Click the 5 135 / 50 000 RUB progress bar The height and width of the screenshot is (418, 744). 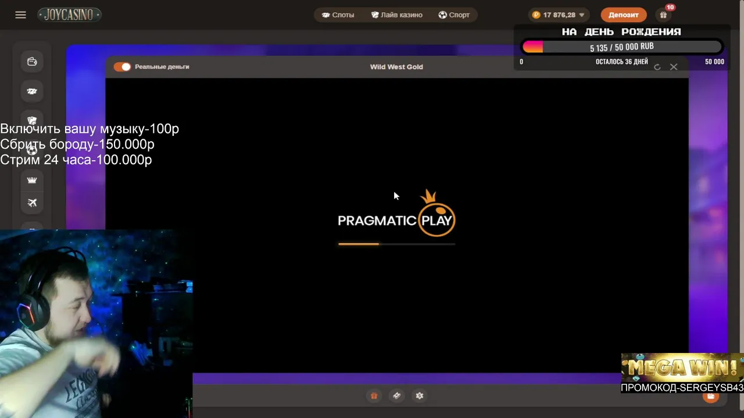622,46
